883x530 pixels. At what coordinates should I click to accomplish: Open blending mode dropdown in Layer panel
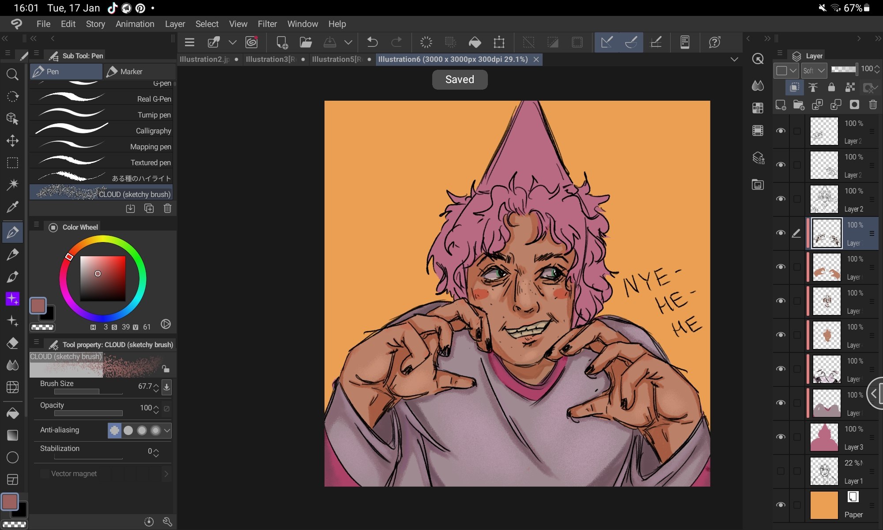pyautogui.click(x=814, y=71)
